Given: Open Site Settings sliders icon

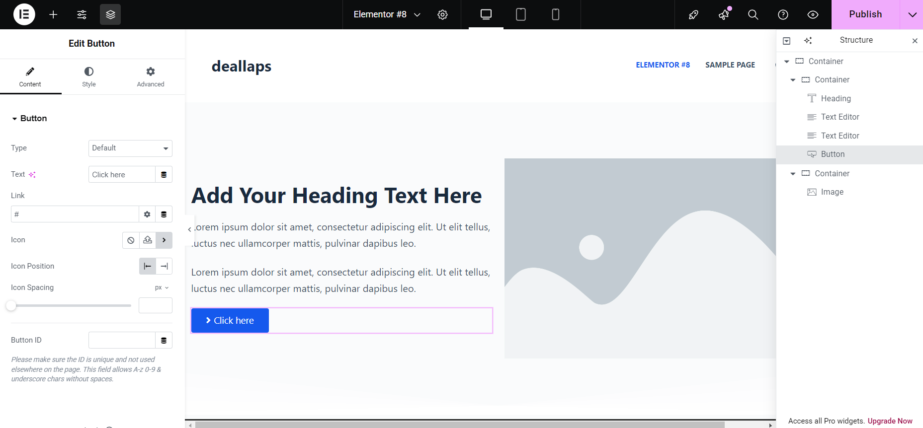Looking at the screenshot, I should click(x=82, y=14).
